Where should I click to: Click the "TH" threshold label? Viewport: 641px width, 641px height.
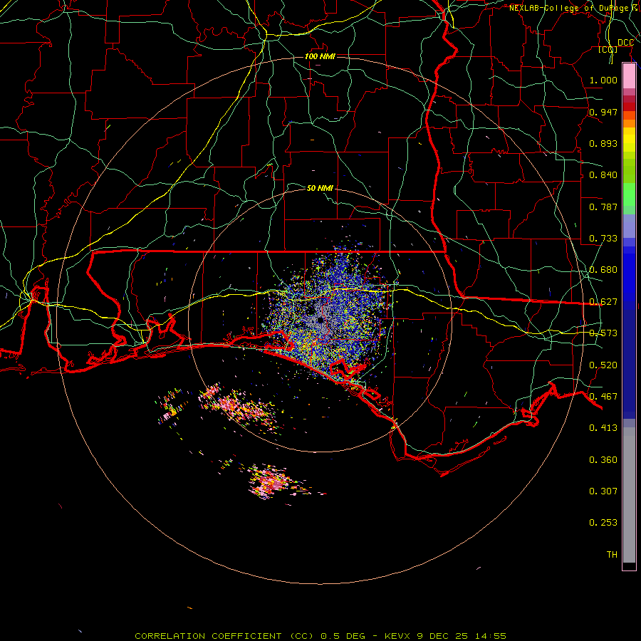click(x=612, y=555)
